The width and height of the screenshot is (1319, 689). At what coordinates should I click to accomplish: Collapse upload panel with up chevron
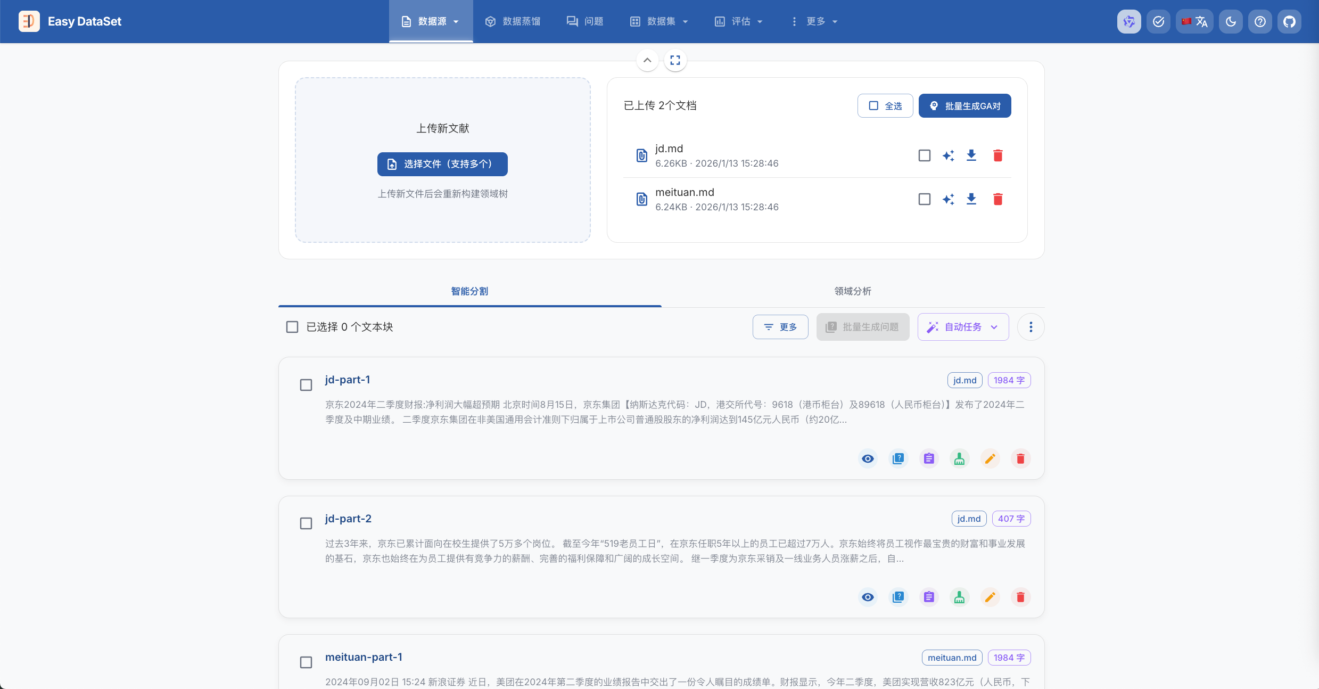click(x=647, y=60)
